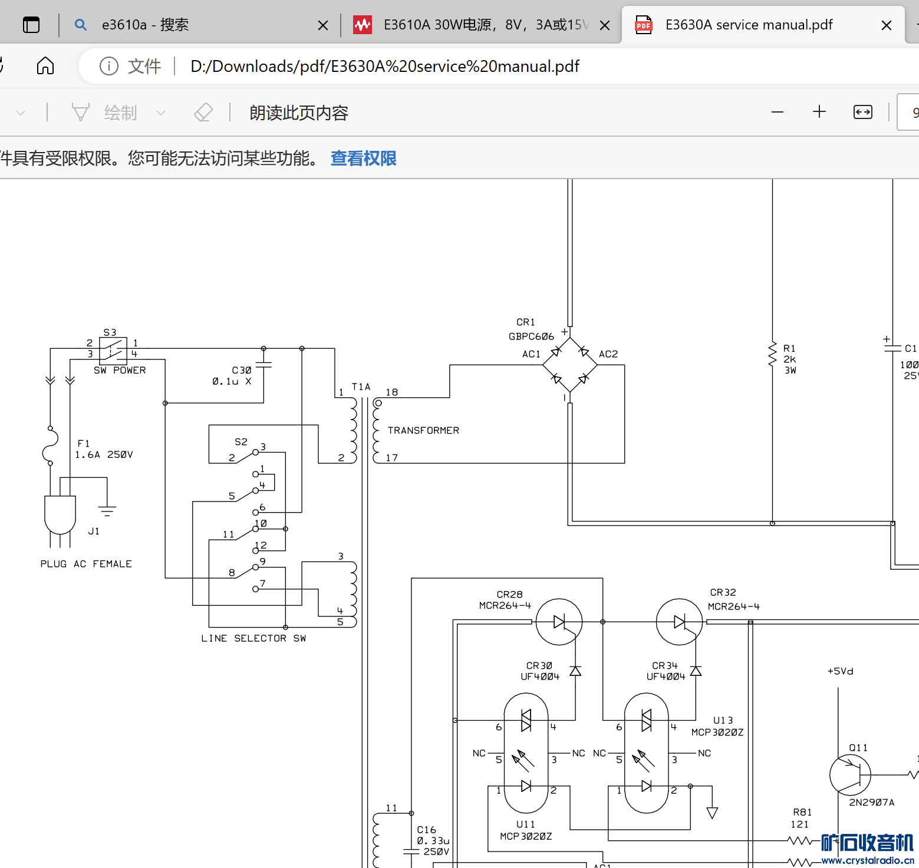
Task: Click the Q11 transistor symbol
Action: tap(850, 775)
